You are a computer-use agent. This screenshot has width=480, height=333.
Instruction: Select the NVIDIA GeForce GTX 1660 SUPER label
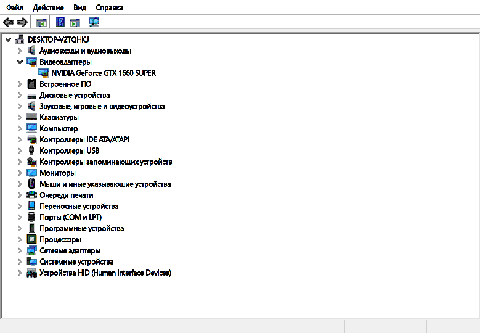(104, 73)
